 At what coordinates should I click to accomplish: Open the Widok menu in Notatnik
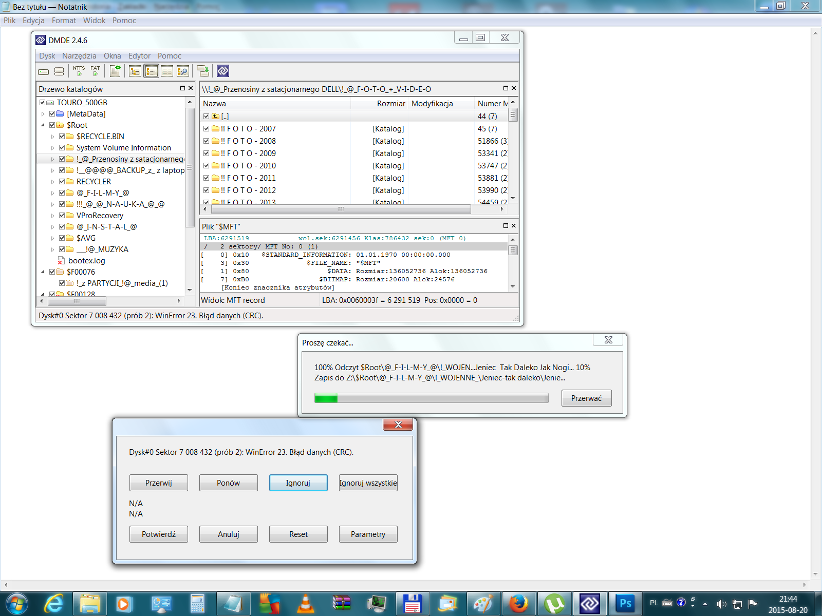point(95,21)
